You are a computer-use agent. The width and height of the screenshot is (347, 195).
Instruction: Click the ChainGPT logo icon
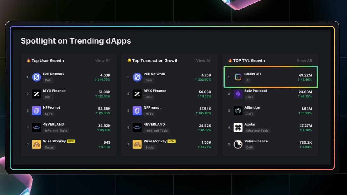click(x=238, y=77)
